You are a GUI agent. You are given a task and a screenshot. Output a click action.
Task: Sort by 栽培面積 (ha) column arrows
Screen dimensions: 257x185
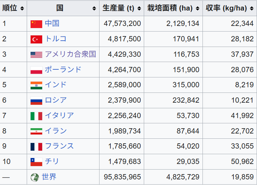(x=198, y=8)
